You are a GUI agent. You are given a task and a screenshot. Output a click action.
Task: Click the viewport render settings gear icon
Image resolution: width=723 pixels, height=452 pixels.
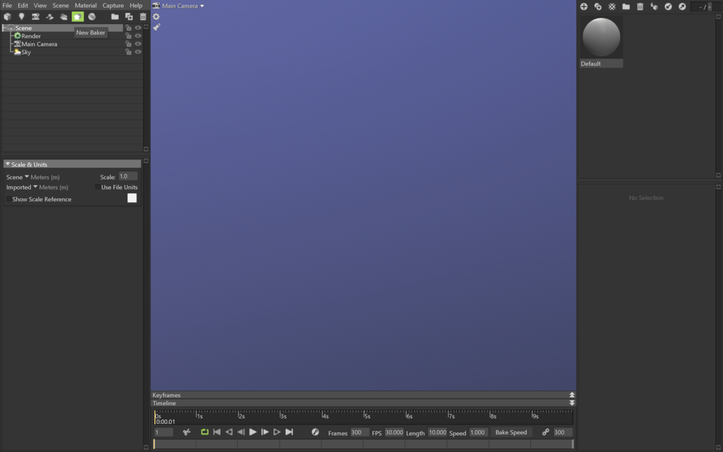tap(155, 17)
